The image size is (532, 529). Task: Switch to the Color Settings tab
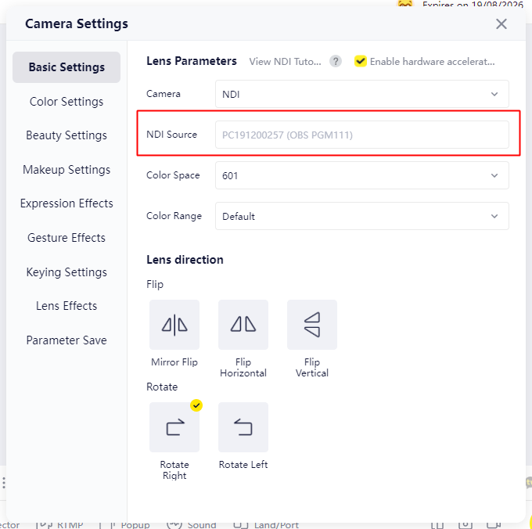pos(66,102)
